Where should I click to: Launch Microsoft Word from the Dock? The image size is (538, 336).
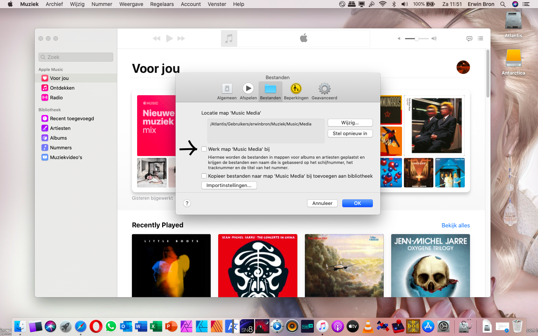pos(141,326)
